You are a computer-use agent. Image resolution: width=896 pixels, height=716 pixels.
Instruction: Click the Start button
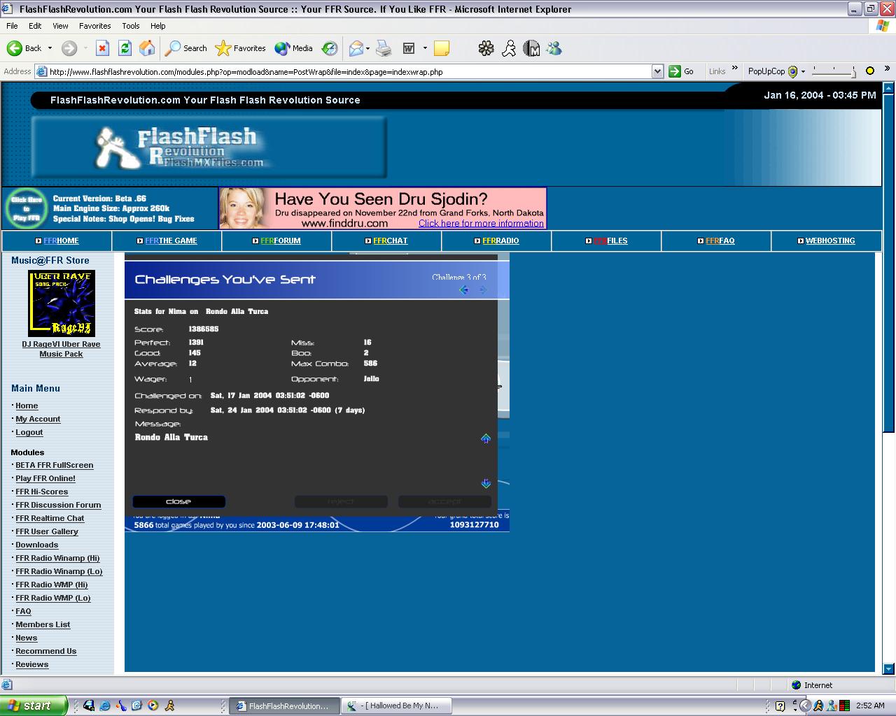click(33, 706)
